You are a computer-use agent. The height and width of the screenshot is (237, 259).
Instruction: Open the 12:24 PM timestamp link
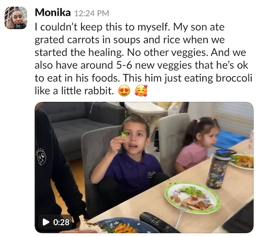(92, 13)
